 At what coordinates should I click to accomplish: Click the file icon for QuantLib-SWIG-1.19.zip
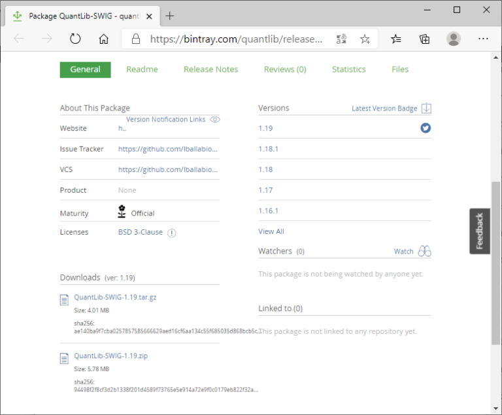pos(64,358)
